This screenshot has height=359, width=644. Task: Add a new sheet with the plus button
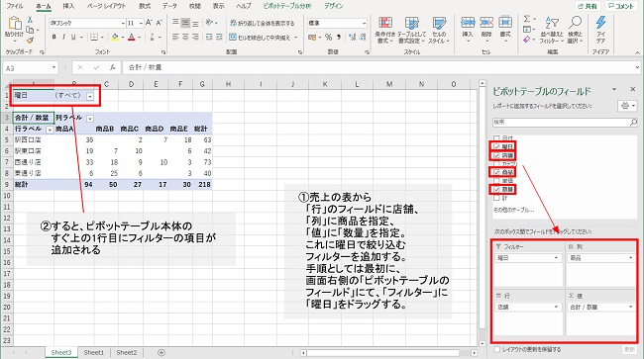(161, 352)
